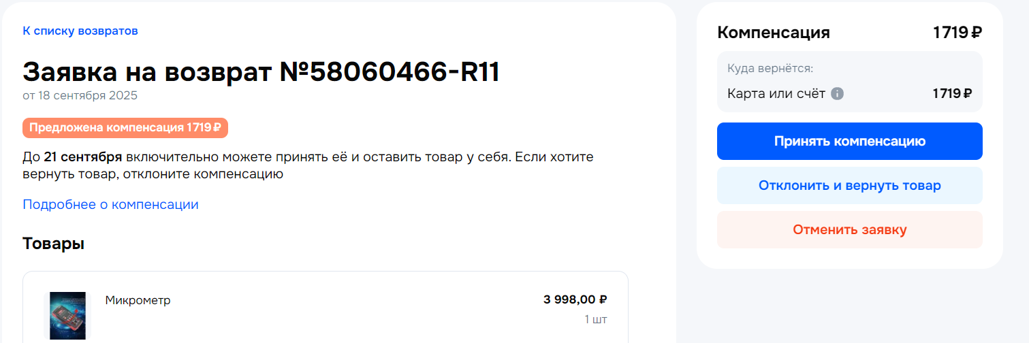Click the request date "от 18 сентября 2025"
This screenshot has height=343, width=1029.
click(x=80, y=95)
